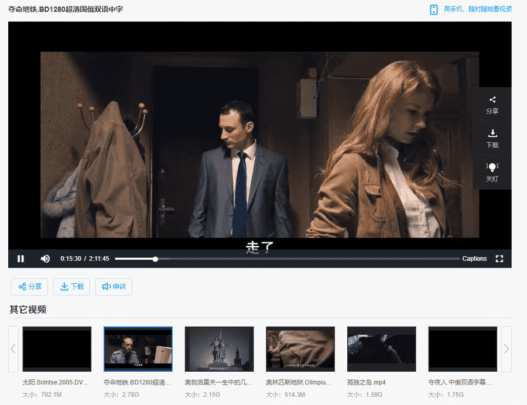Pause the video playback
The height and width of the screenshot is (405, 527).
tap(21, 259)
